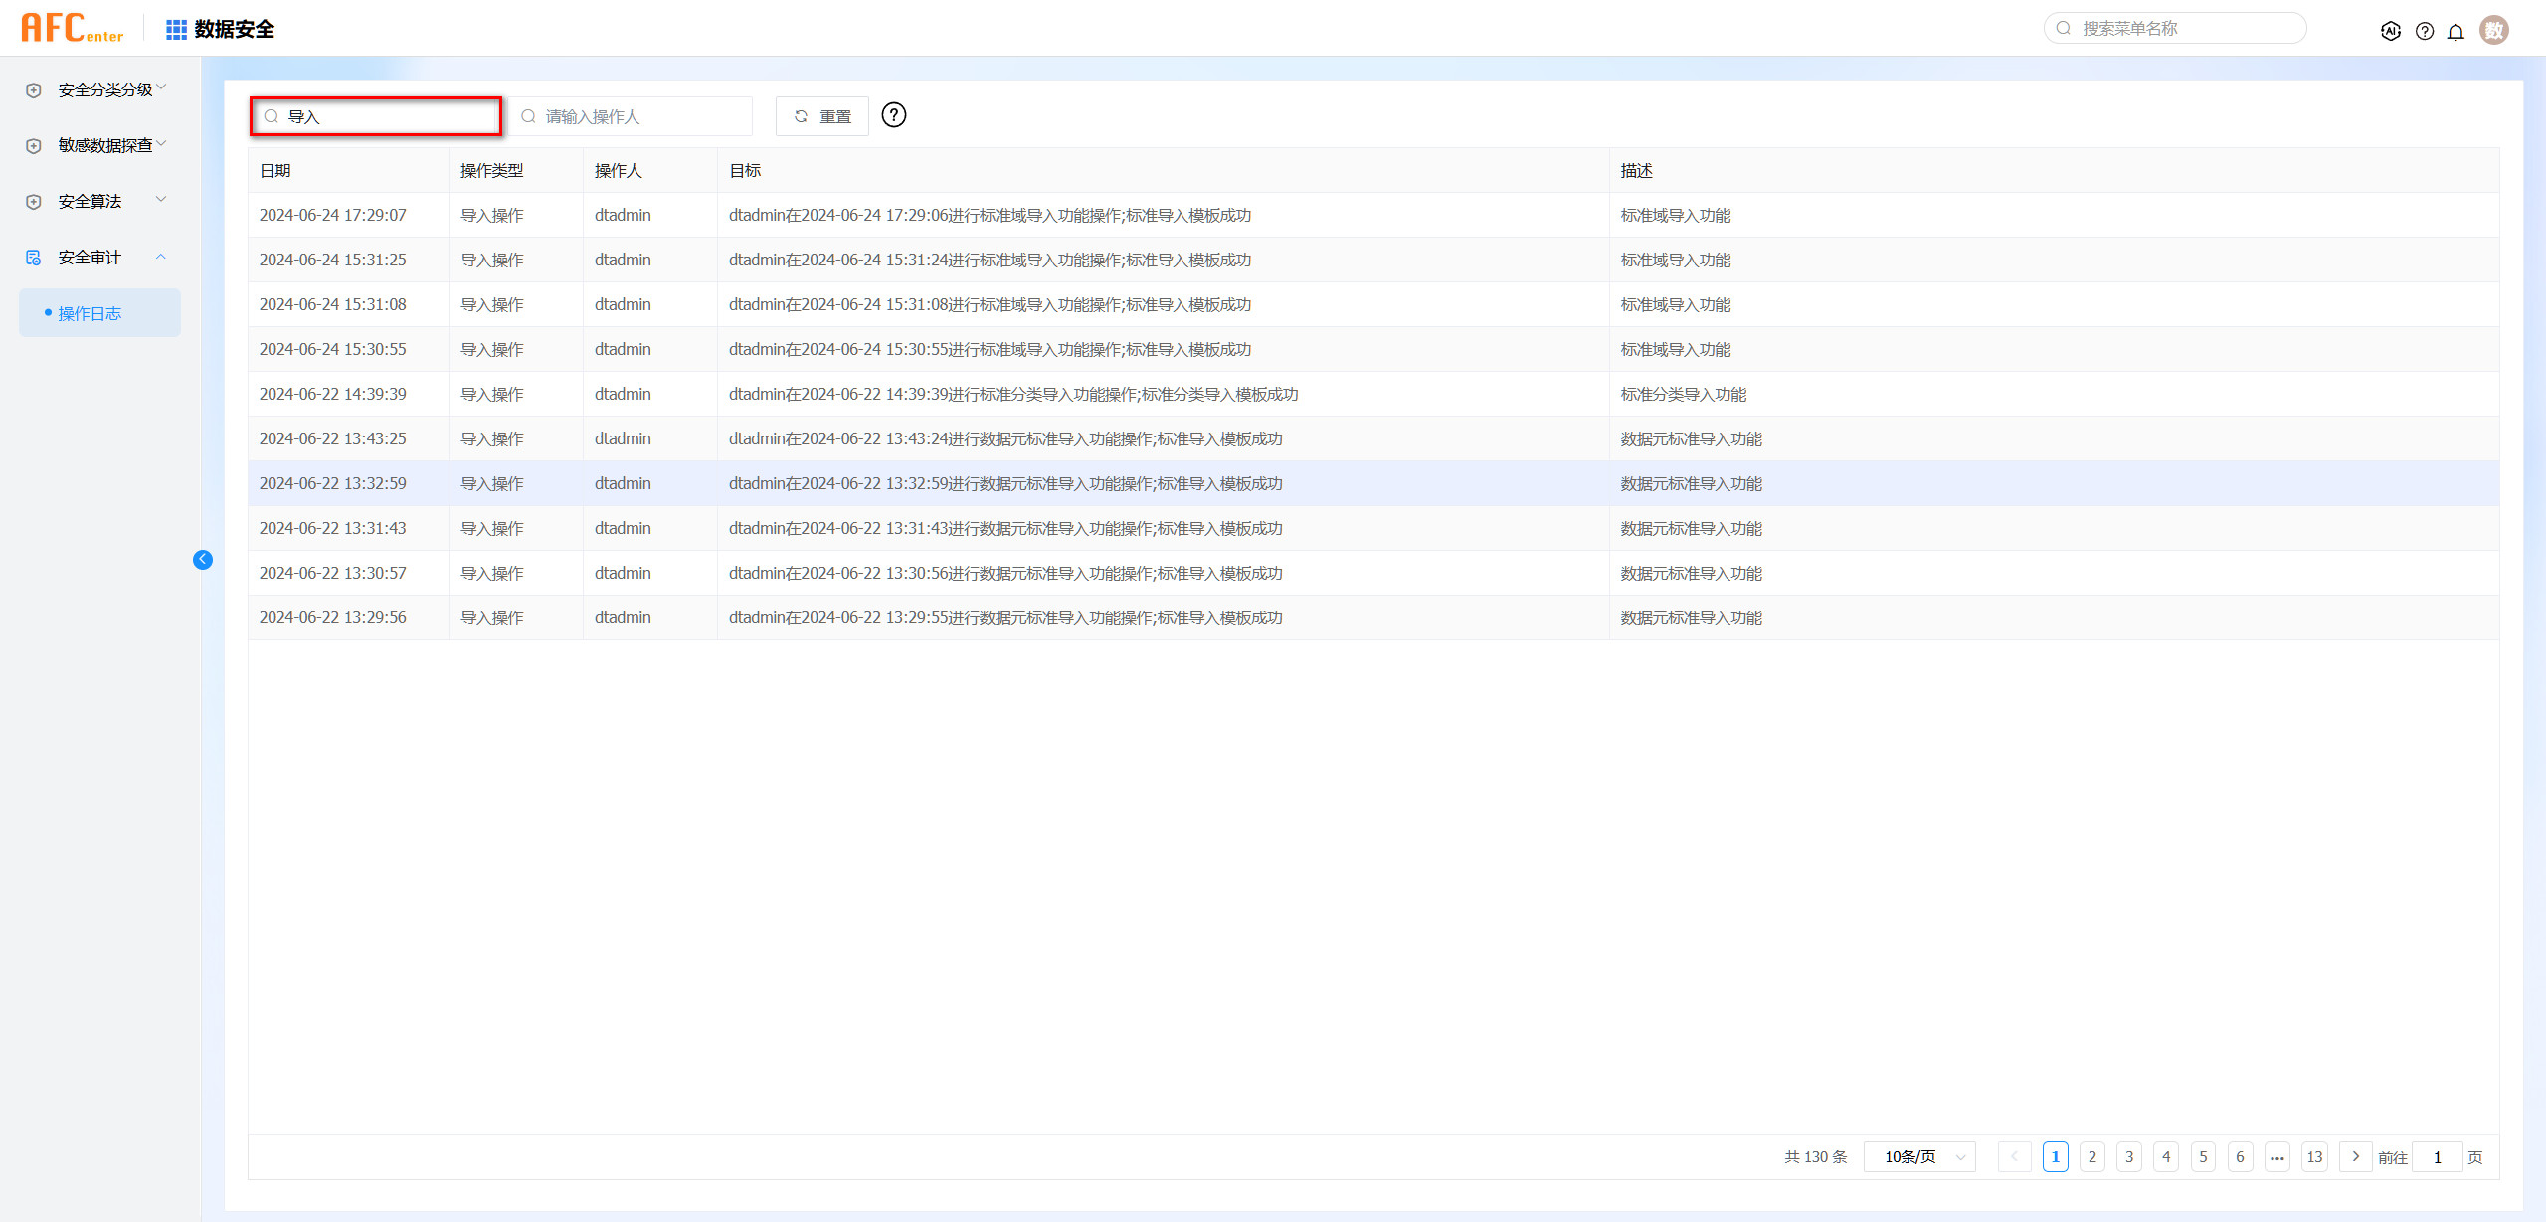Screen dimensions: 2546x1222
Task: Collapse the sidebar with blue arrow toggle
Action: pos(203,559)
